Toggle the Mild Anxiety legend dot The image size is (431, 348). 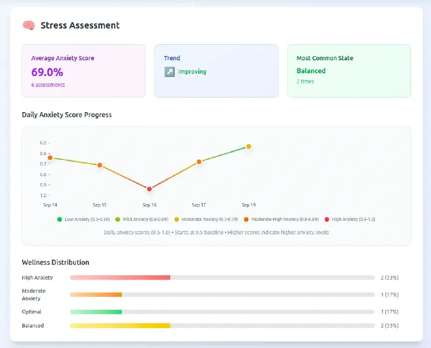coord(117,219)
